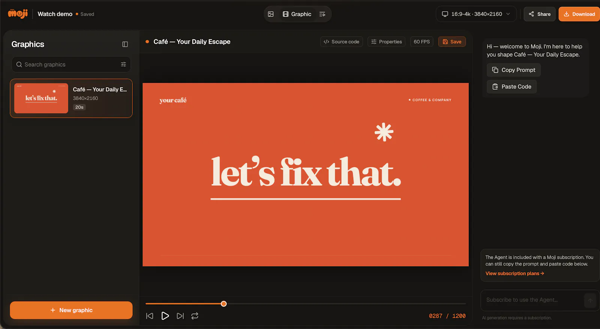Skip to the start of timeline
Screen dimensions: 600x329
pos(150,316)
